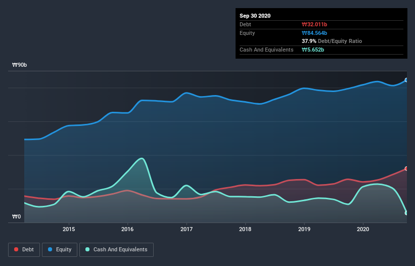
Task: Click the blue Equity endpoint marker
Action: pyautogui.click(x=406, y=80)
